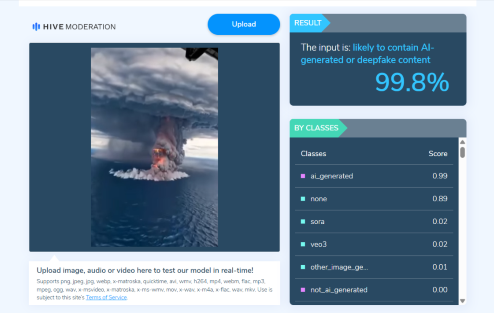This screenshot has height=313, width=494.
Task: Click the Score column header
Action: pyautogui.click(x=438, y=154)
